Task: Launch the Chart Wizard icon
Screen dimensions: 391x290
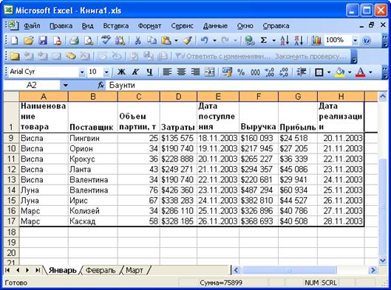Action: click(x=316, y=40)
